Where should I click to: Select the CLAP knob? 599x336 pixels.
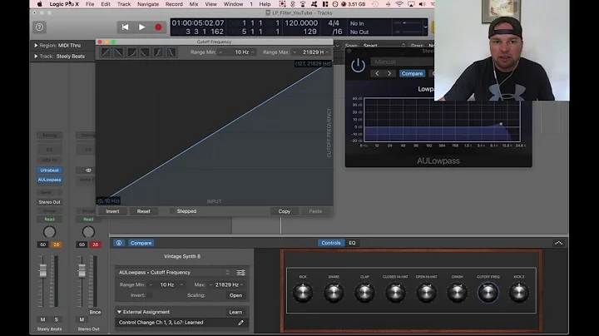pyautogui.click(x=364, y=293)
